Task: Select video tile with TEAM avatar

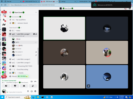Action: pyautogui.click(x=107, y=28)
